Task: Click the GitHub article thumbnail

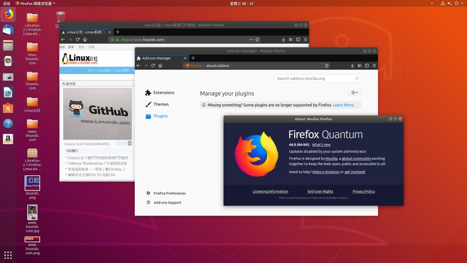Action: (x=97, y=114)
